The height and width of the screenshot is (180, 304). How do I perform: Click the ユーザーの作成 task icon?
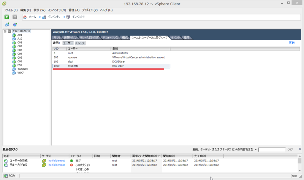[x=6, y=161]
